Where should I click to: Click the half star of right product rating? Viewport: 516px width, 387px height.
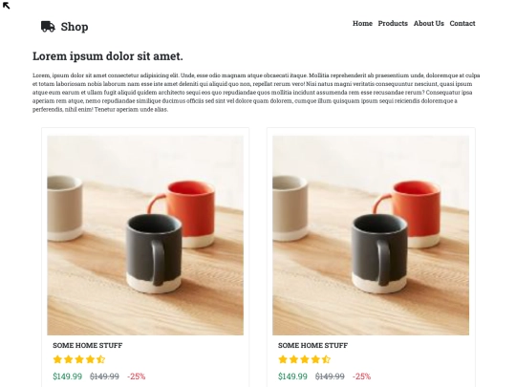(x=326, y=359)
